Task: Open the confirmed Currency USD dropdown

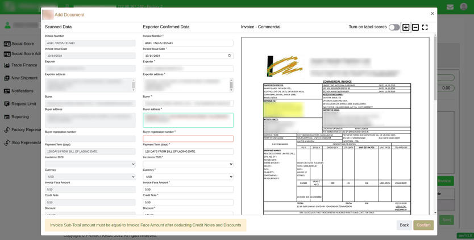Action: pyautogui.click(x=188, y=176)
